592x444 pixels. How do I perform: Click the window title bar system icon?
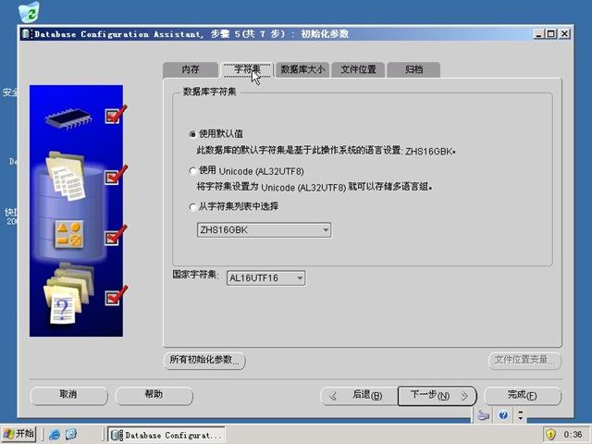[x=26, y=34]
